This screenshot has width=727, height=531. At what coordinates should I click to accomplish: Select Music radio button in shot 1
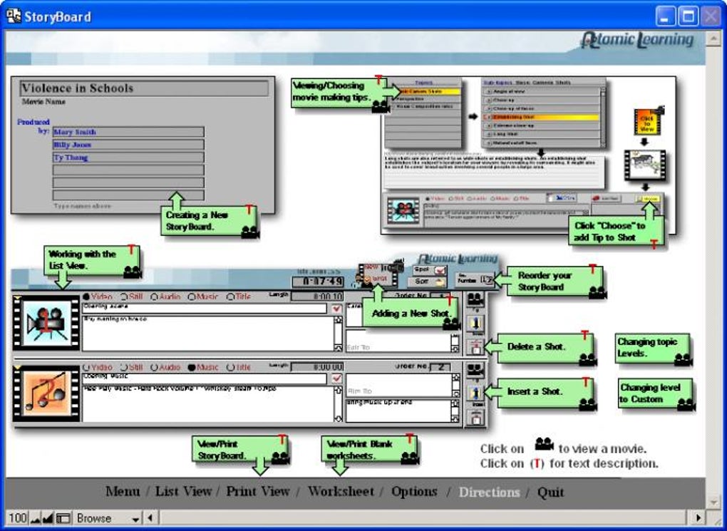pos(192,297)
